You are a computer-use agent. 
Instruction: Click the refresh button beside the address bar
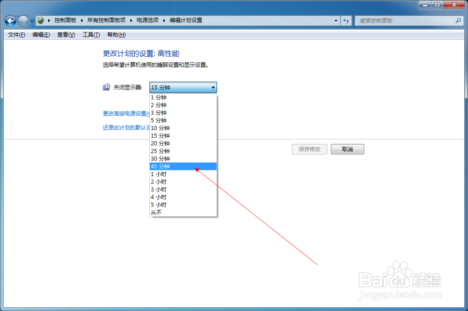pos(346,21)
